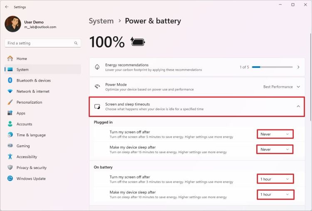Open plugged in device sleep dropdown
Screen dimensions: 312x211
pyautogui.click(x=275, y=149)
